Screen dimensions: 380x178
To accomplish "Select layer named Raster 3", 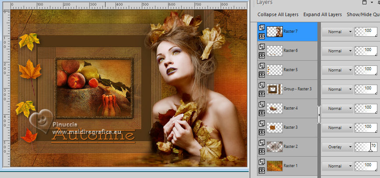I will coord(291,127).
